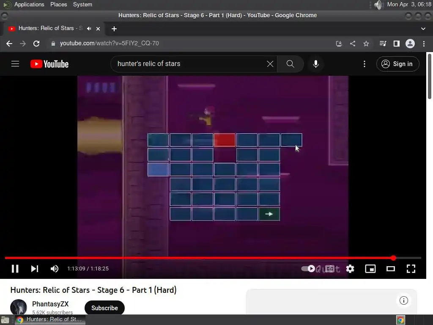
Task: Expand the tab search dropdown arrow
Action: click(423, 29)
